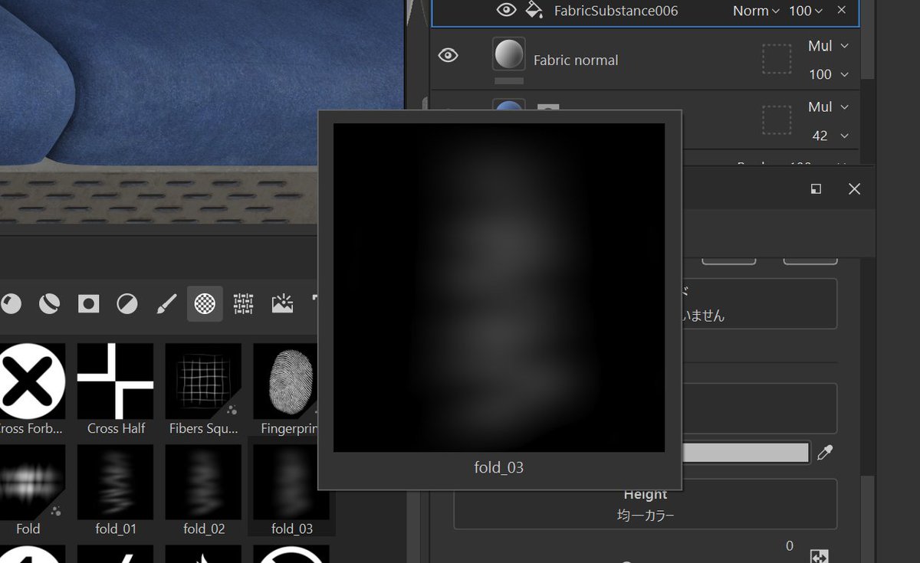Click the empty mask slot on the 42 opacity layer
The width and height of the screenshot is (920, 563).
pos(777,120)
